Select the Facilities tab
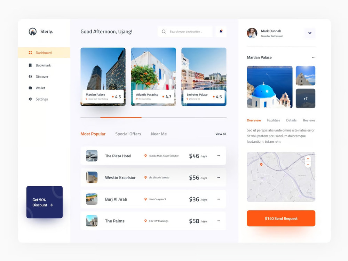This screenshot has width=348, height=261. [274, 120]
